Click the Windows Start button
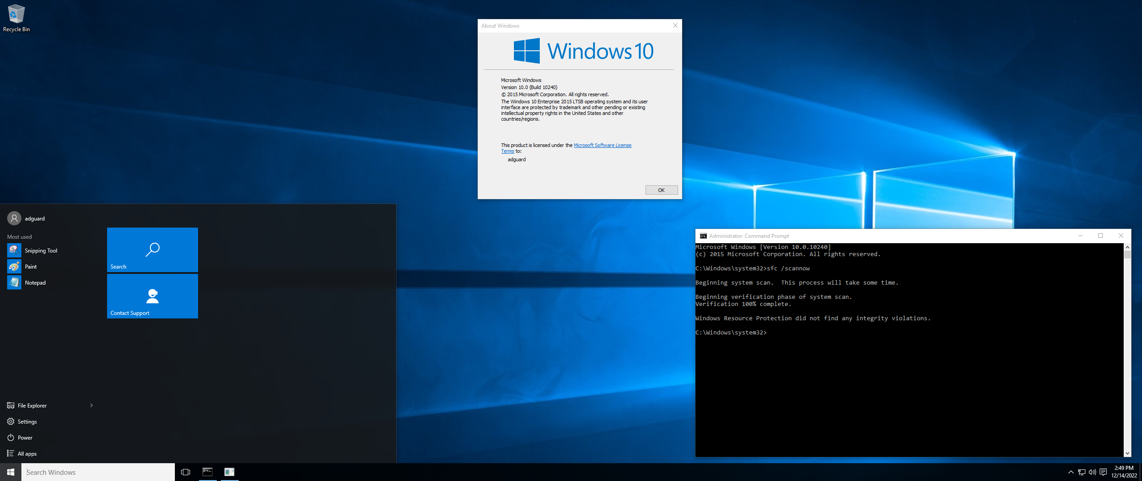The width and height of the screenshot is (1142, 481). click(x=11, y=472)
